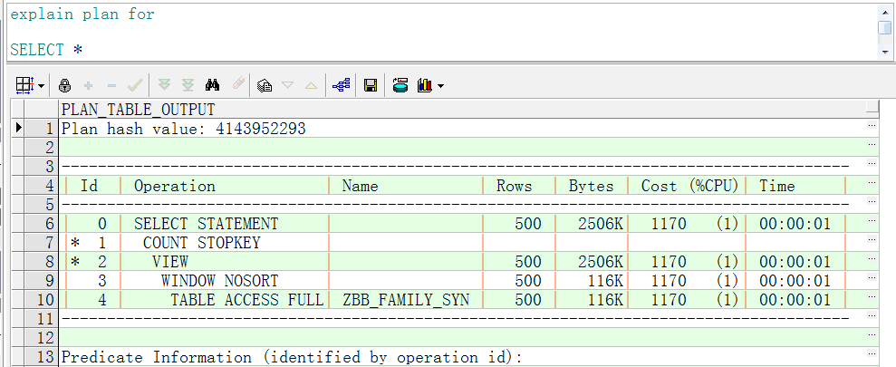This screenshot has width=896, height=367.
Task: Open the grid mode dropdown arrow
Action: point(41,86)
